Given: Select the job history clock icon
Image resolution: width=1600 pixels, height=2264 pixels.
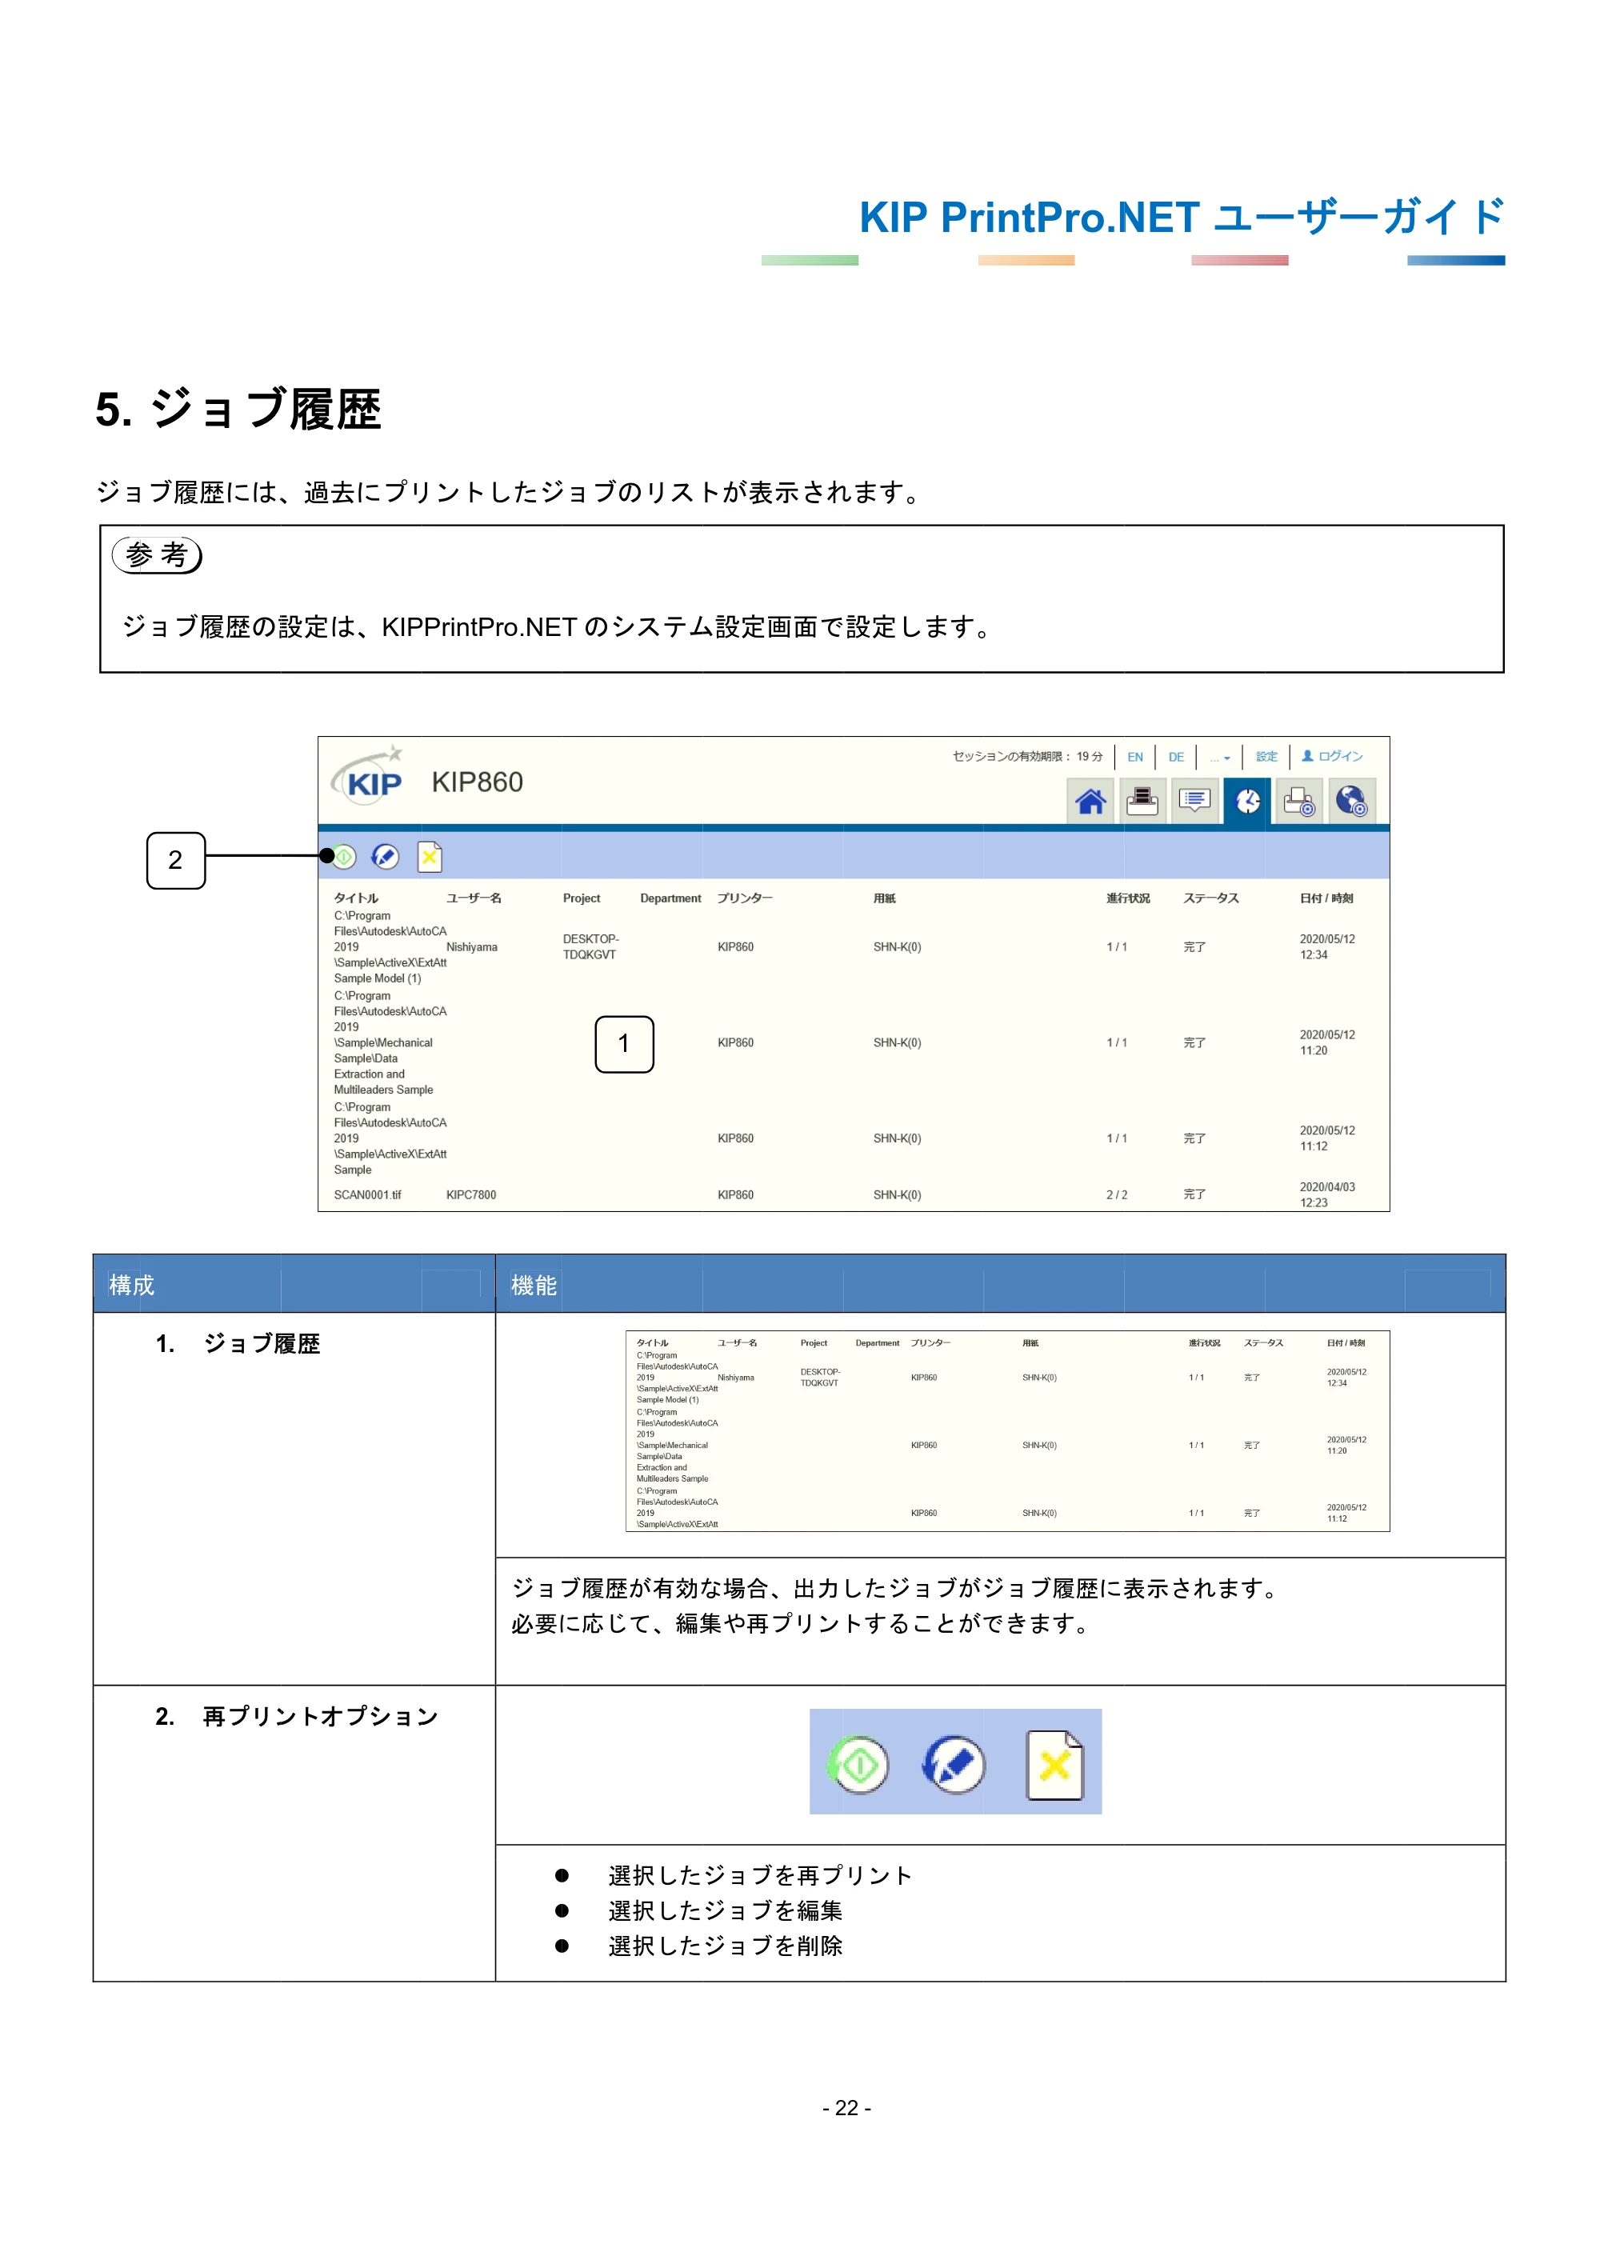Looking at the screenshot, I should (1247, 801).
